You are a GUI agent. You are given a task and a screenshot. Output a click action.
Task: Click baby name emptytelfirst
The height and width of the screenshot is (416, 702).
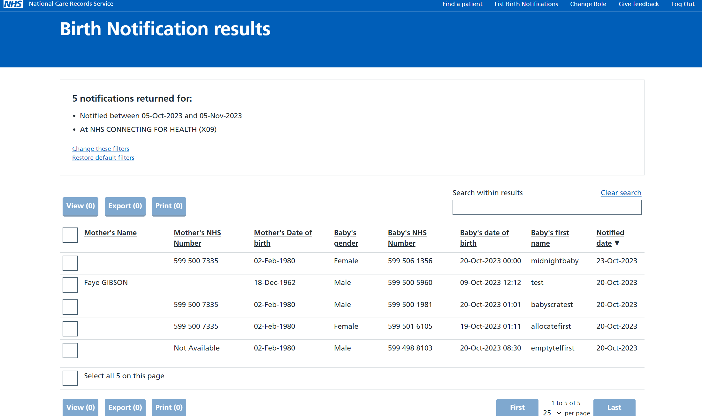[x=553, y=348]
